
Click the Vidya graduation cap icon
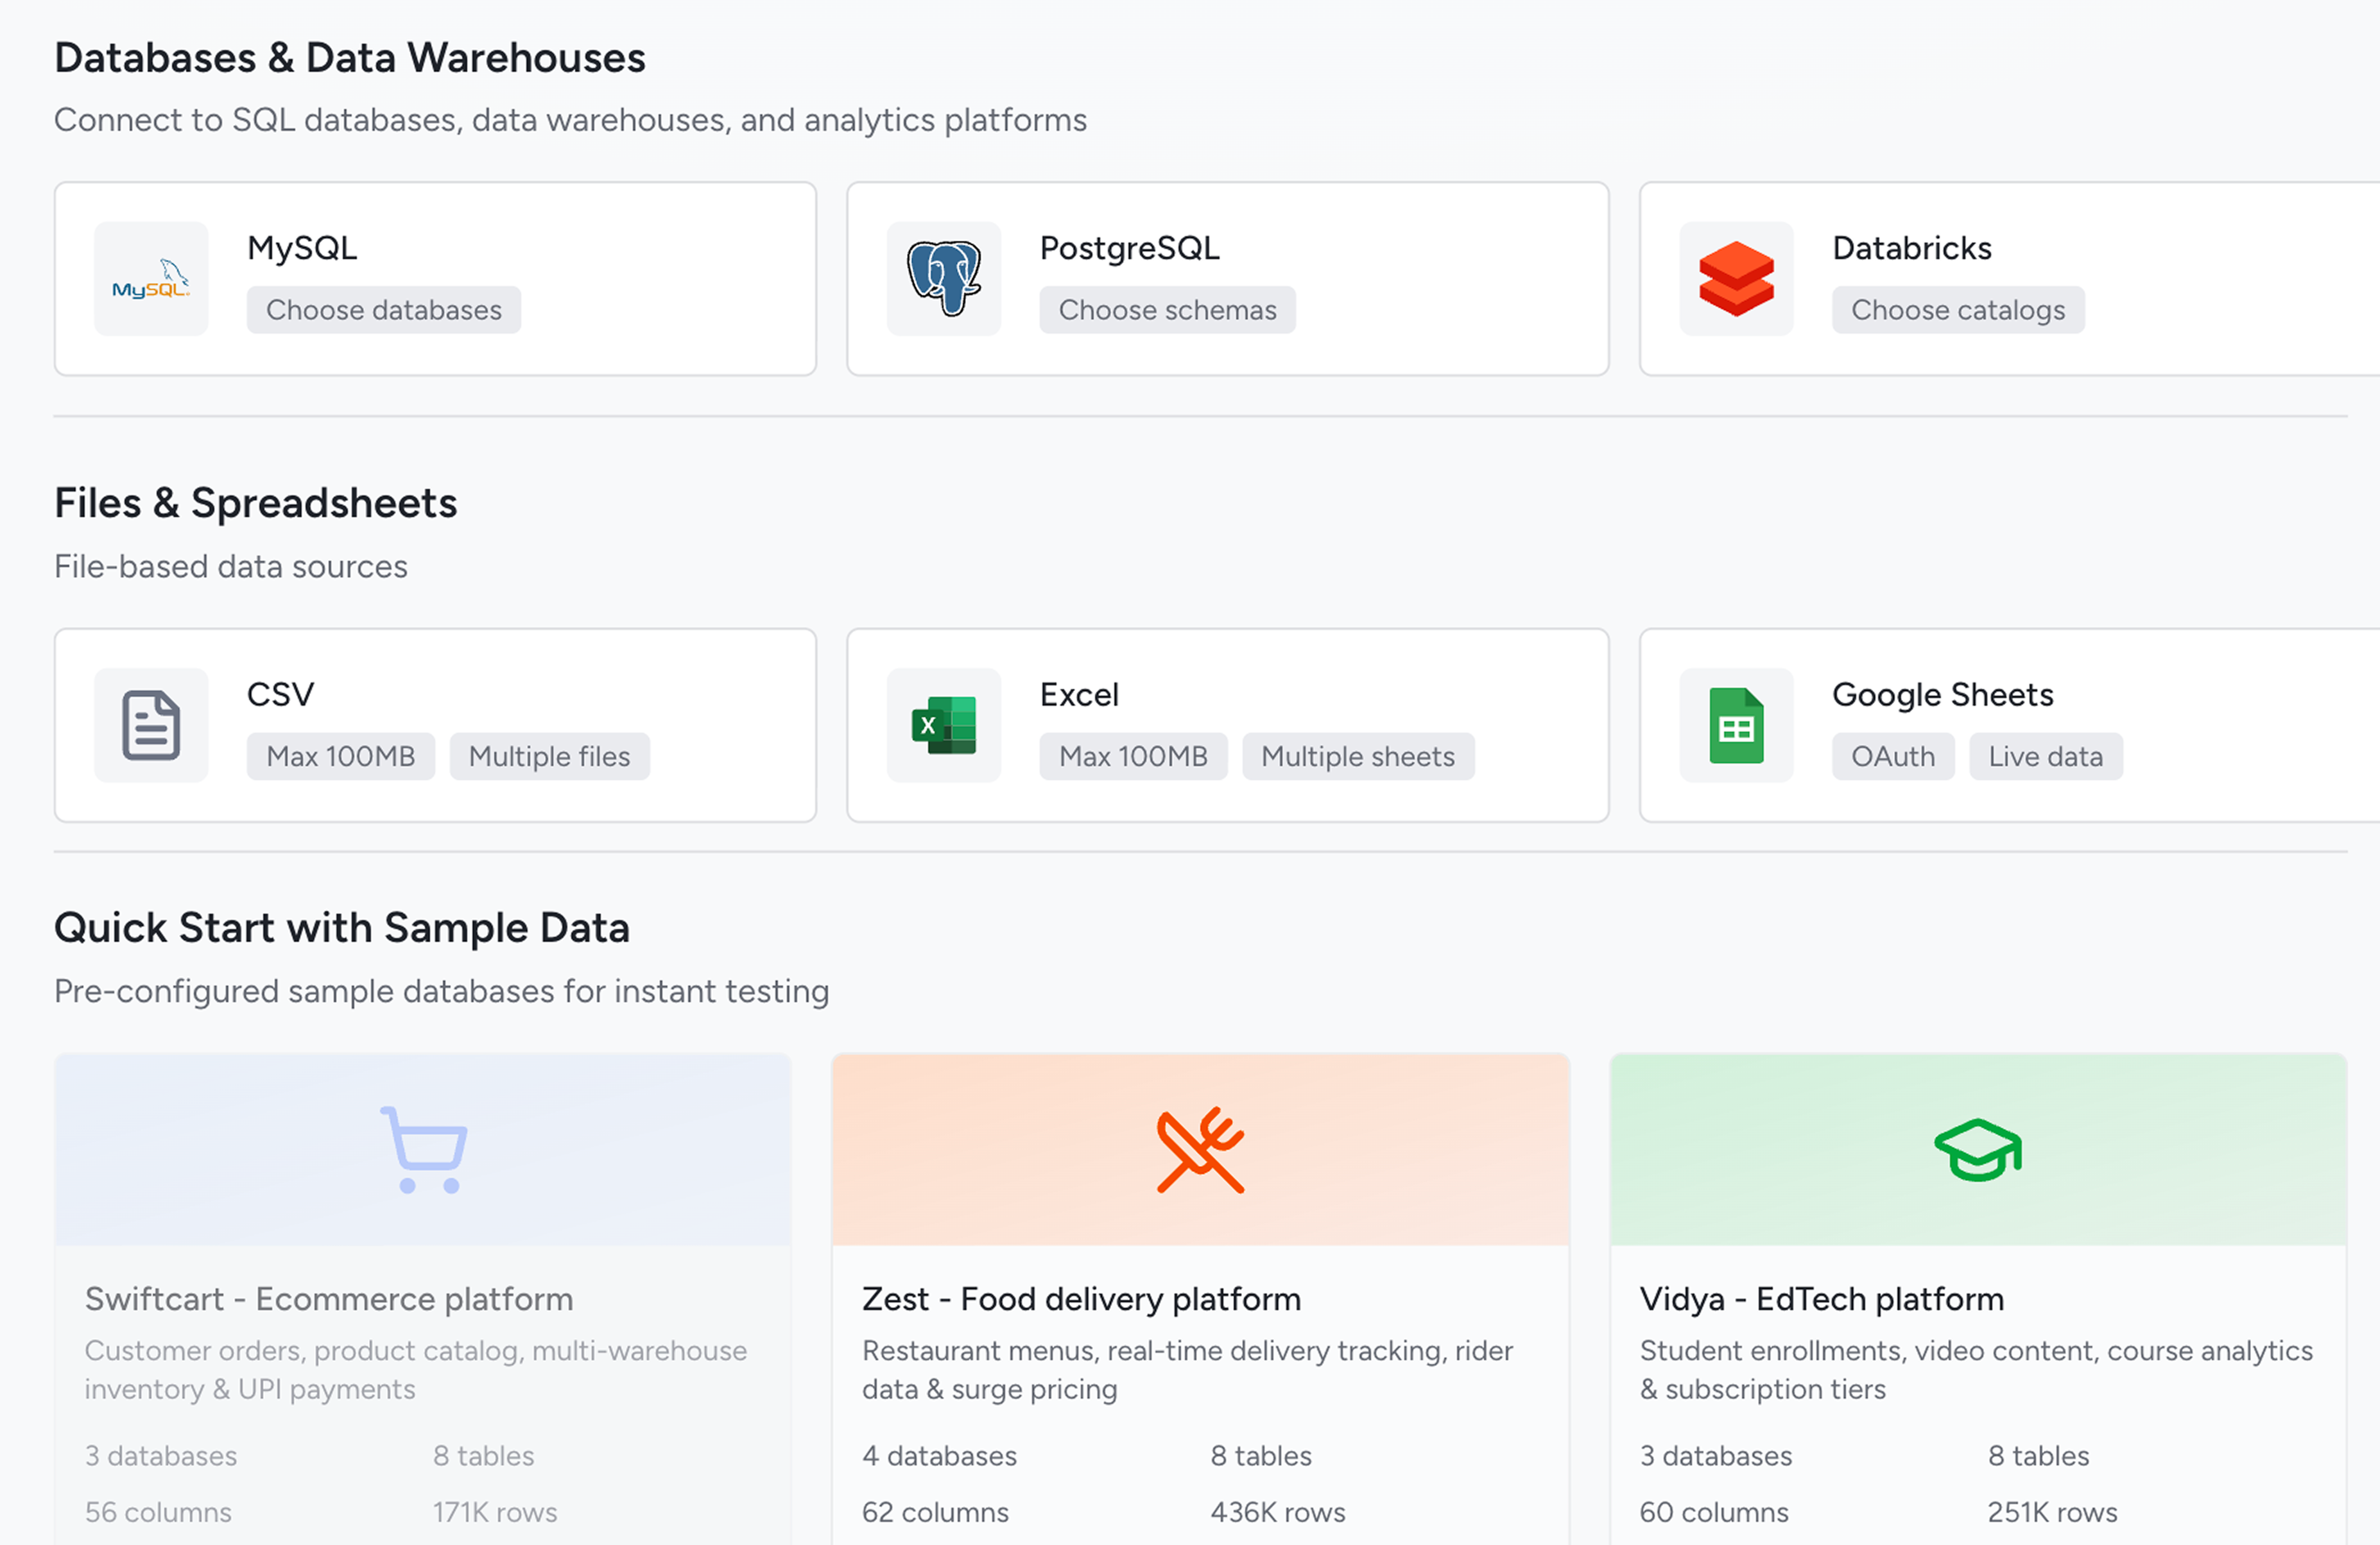[1977, 1149]
